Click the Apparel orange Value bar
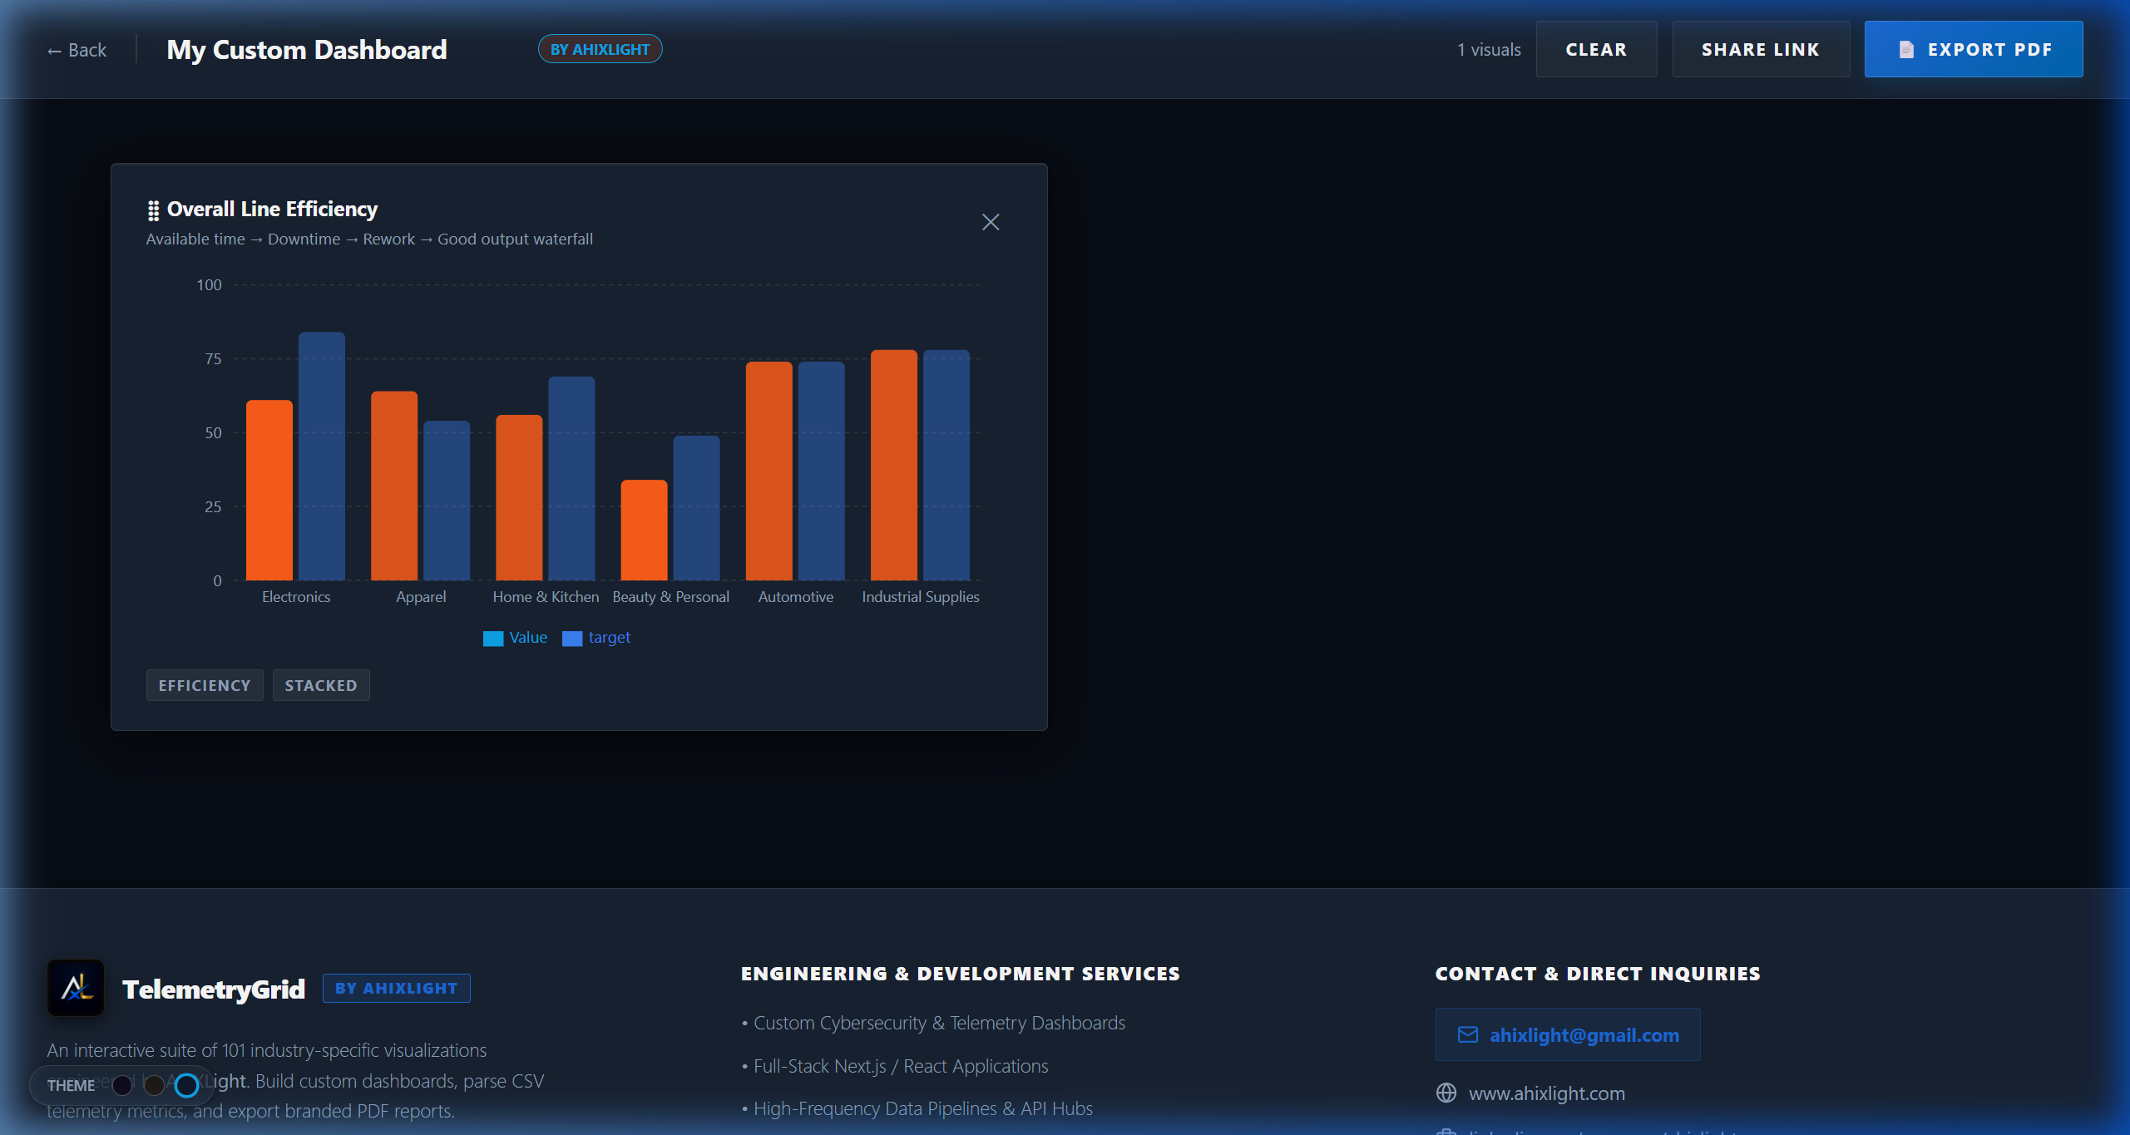This screenshot has height=1135, width=2130. coord(394,486)
